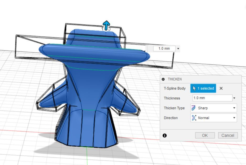Click the blue thickness direction arrow manipulator

(106, 25)
